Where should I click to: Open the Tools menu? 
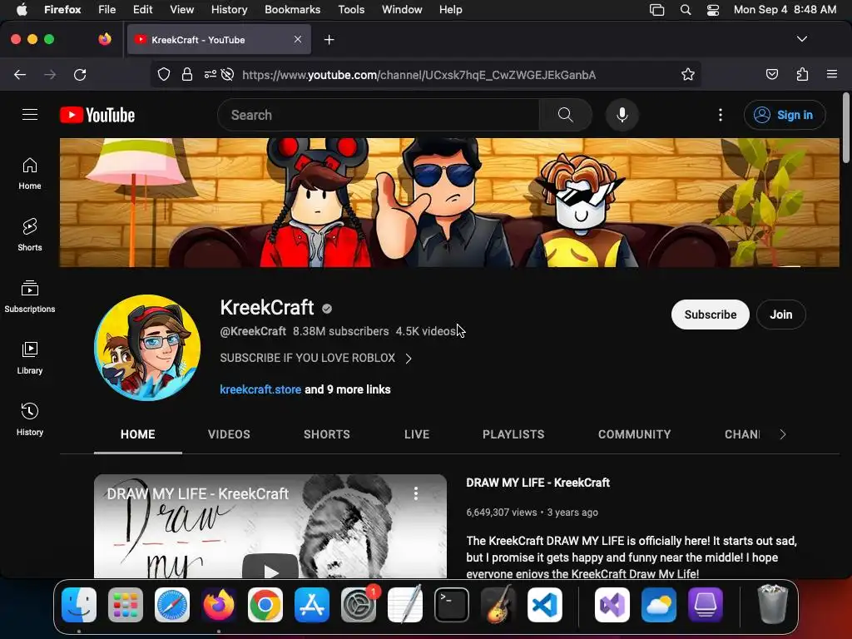pos(351,10)
